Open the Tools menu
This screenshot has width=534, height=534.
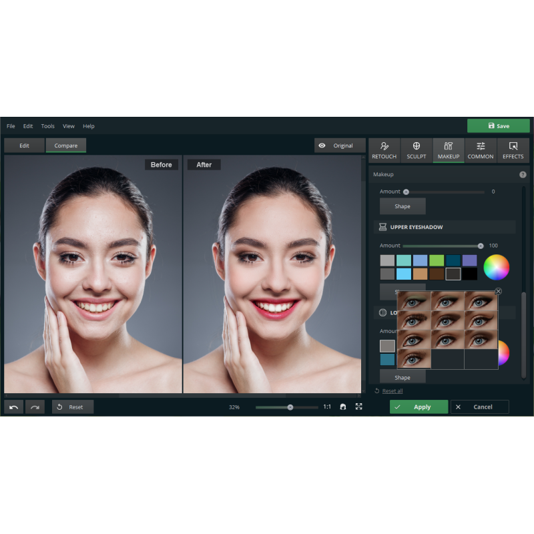click(x=47, y=126)
